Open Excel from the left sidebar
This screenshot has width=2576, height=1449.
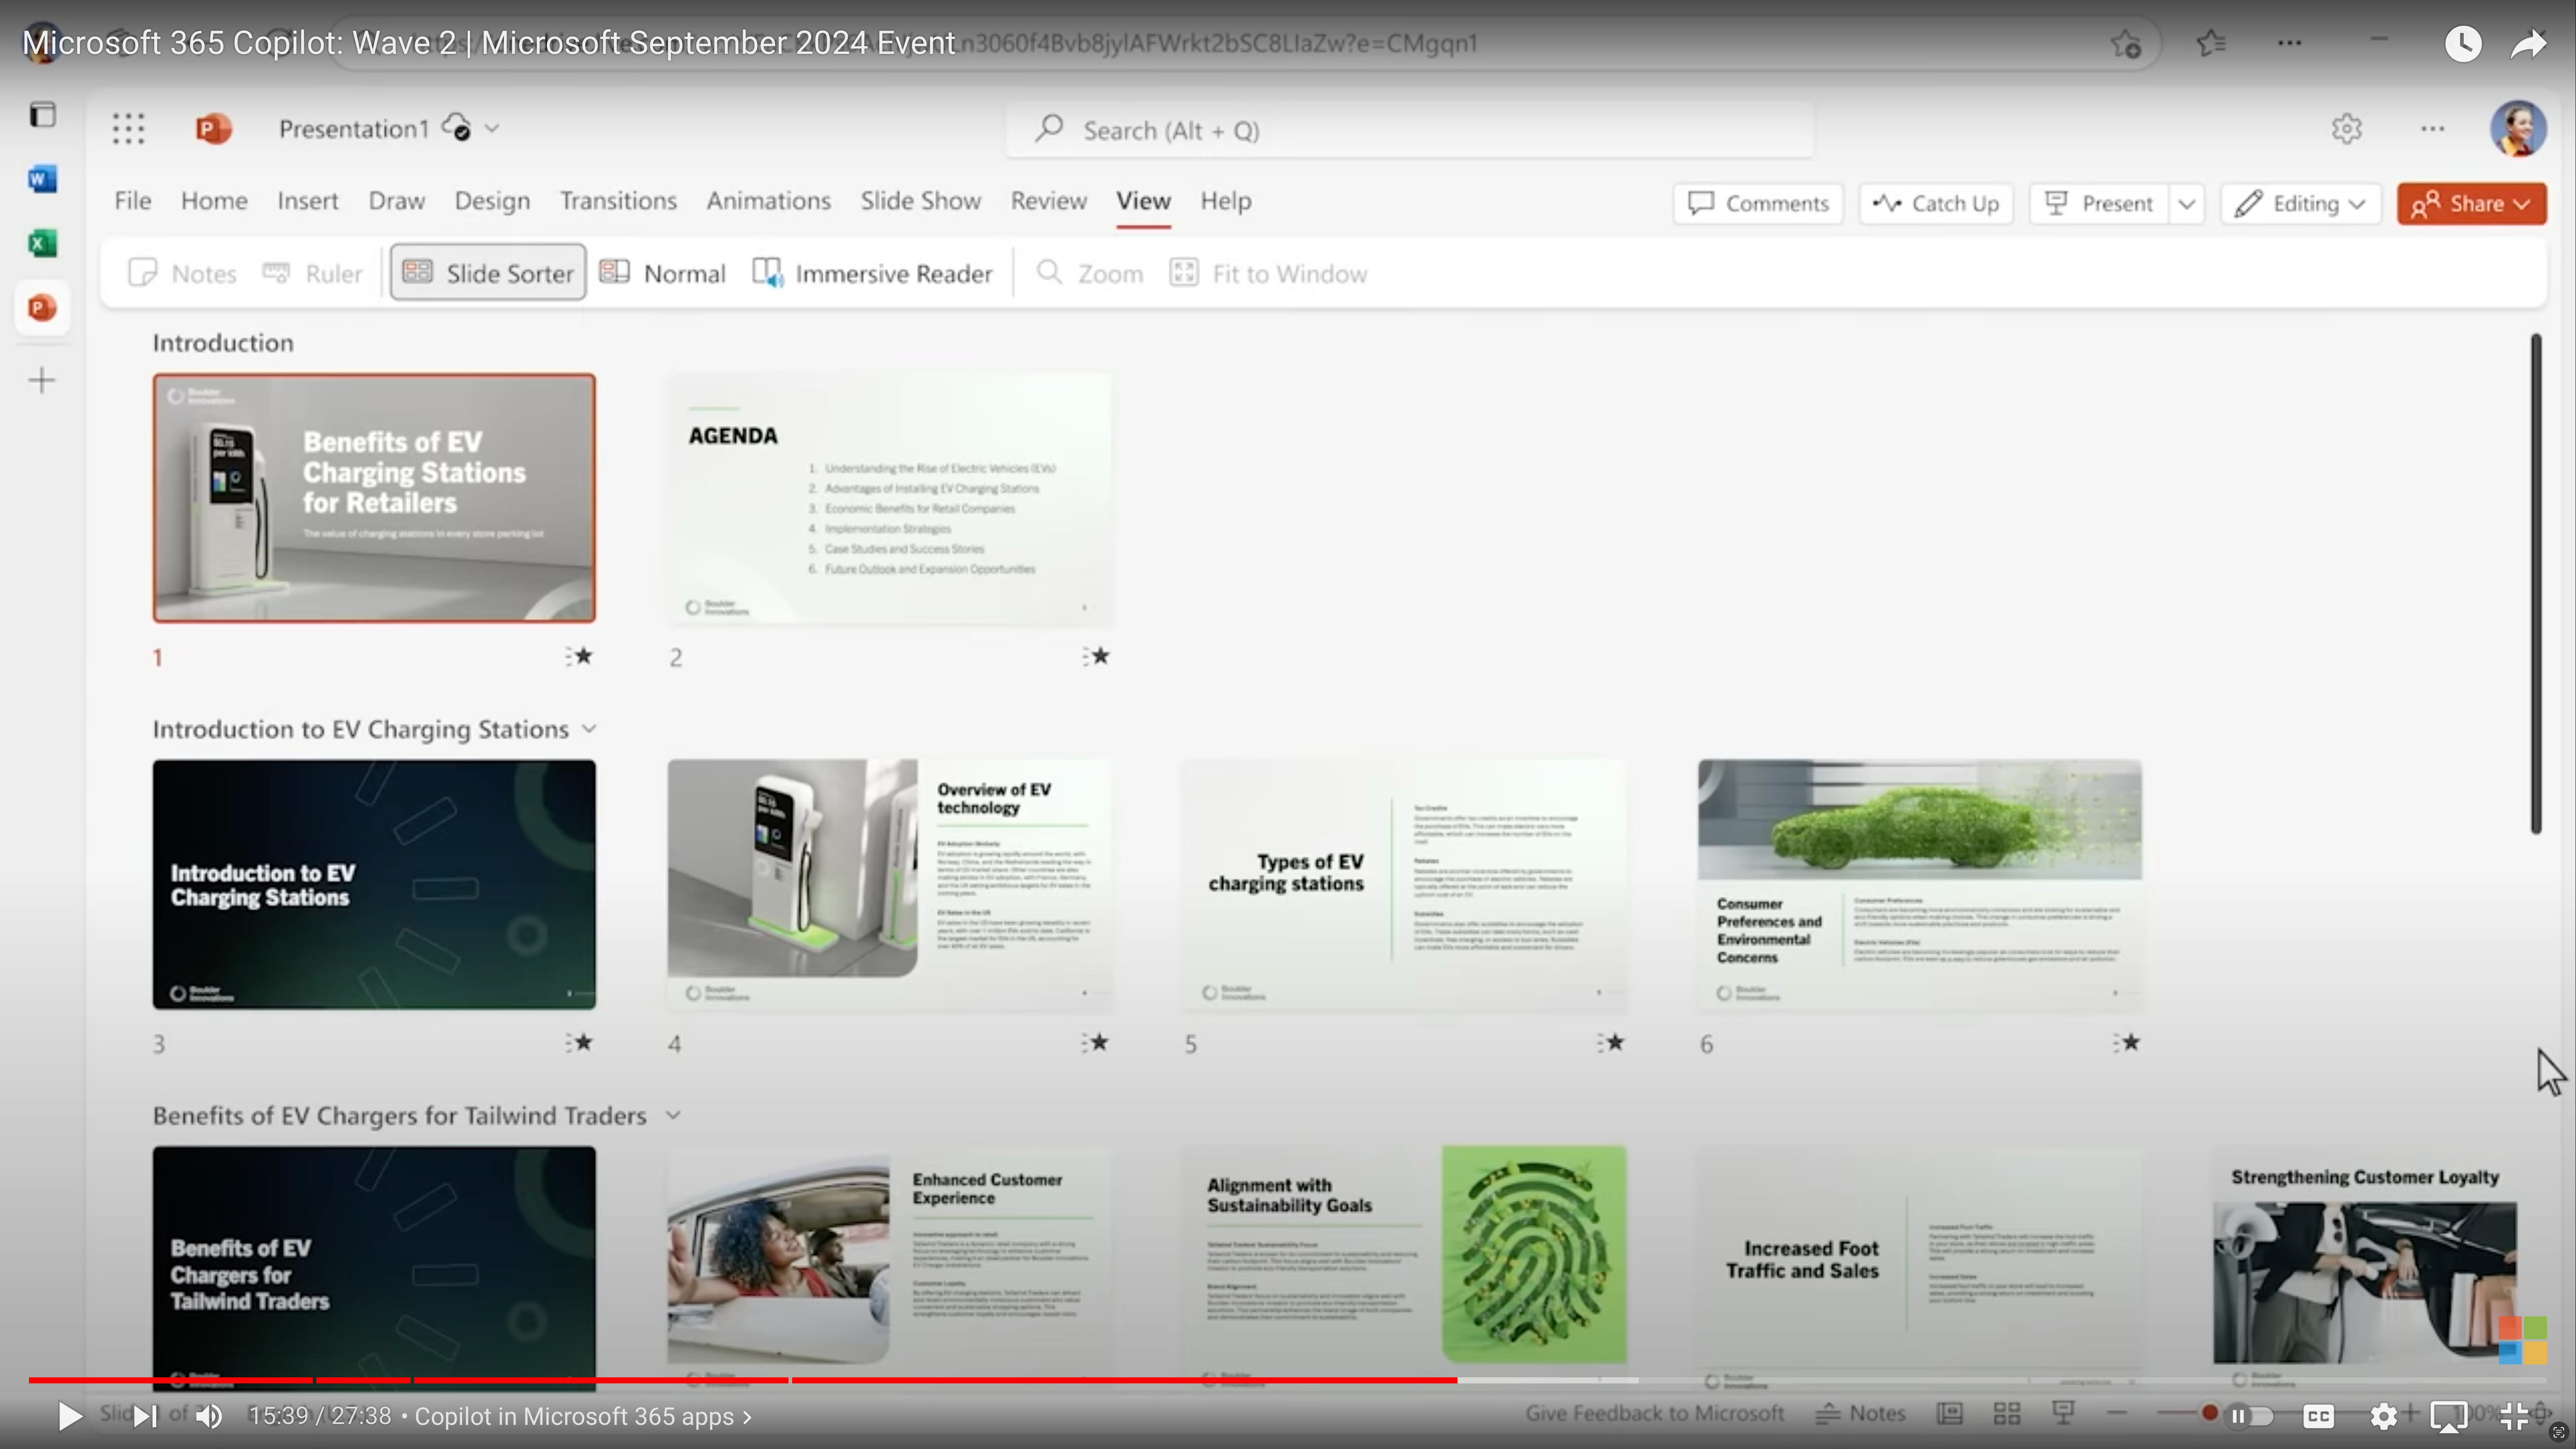(x=42, y=243)
